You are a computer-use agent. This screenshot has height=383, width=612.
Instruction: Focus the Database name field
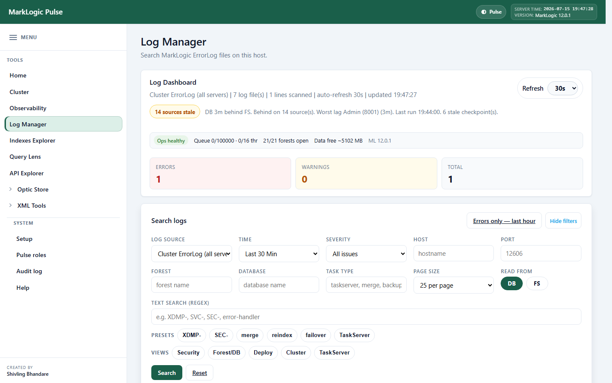click(279, 285)
